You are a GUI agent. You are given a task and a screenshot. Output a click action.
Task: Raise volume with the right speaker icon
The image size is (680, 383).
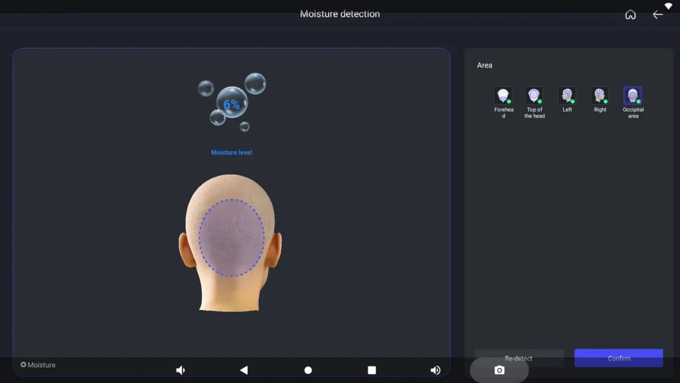pos(436,370)
